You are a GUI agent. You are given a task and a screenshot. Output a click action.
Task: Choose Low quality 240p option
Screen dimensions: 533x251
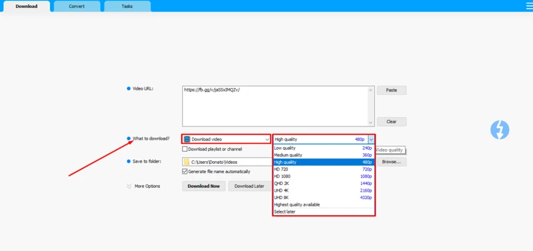pos(323,148)
